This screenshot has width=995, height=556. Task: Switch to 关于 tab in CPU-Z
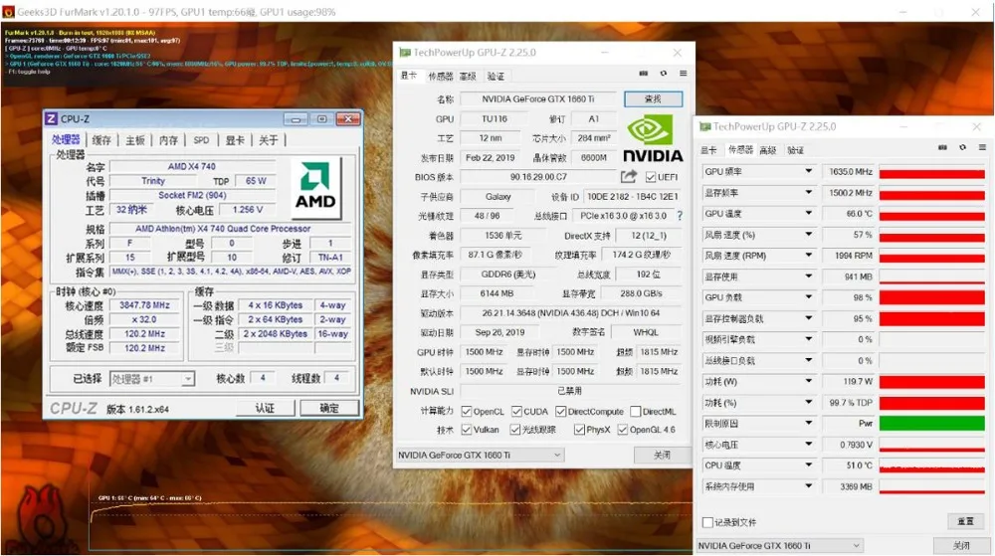269,140
